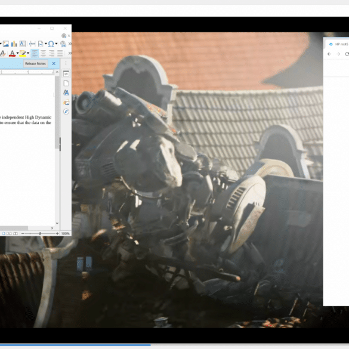This screenshot has width=349, height=349.
Task: Select the HP mt45 browser tab
Action: pos(338,44)
